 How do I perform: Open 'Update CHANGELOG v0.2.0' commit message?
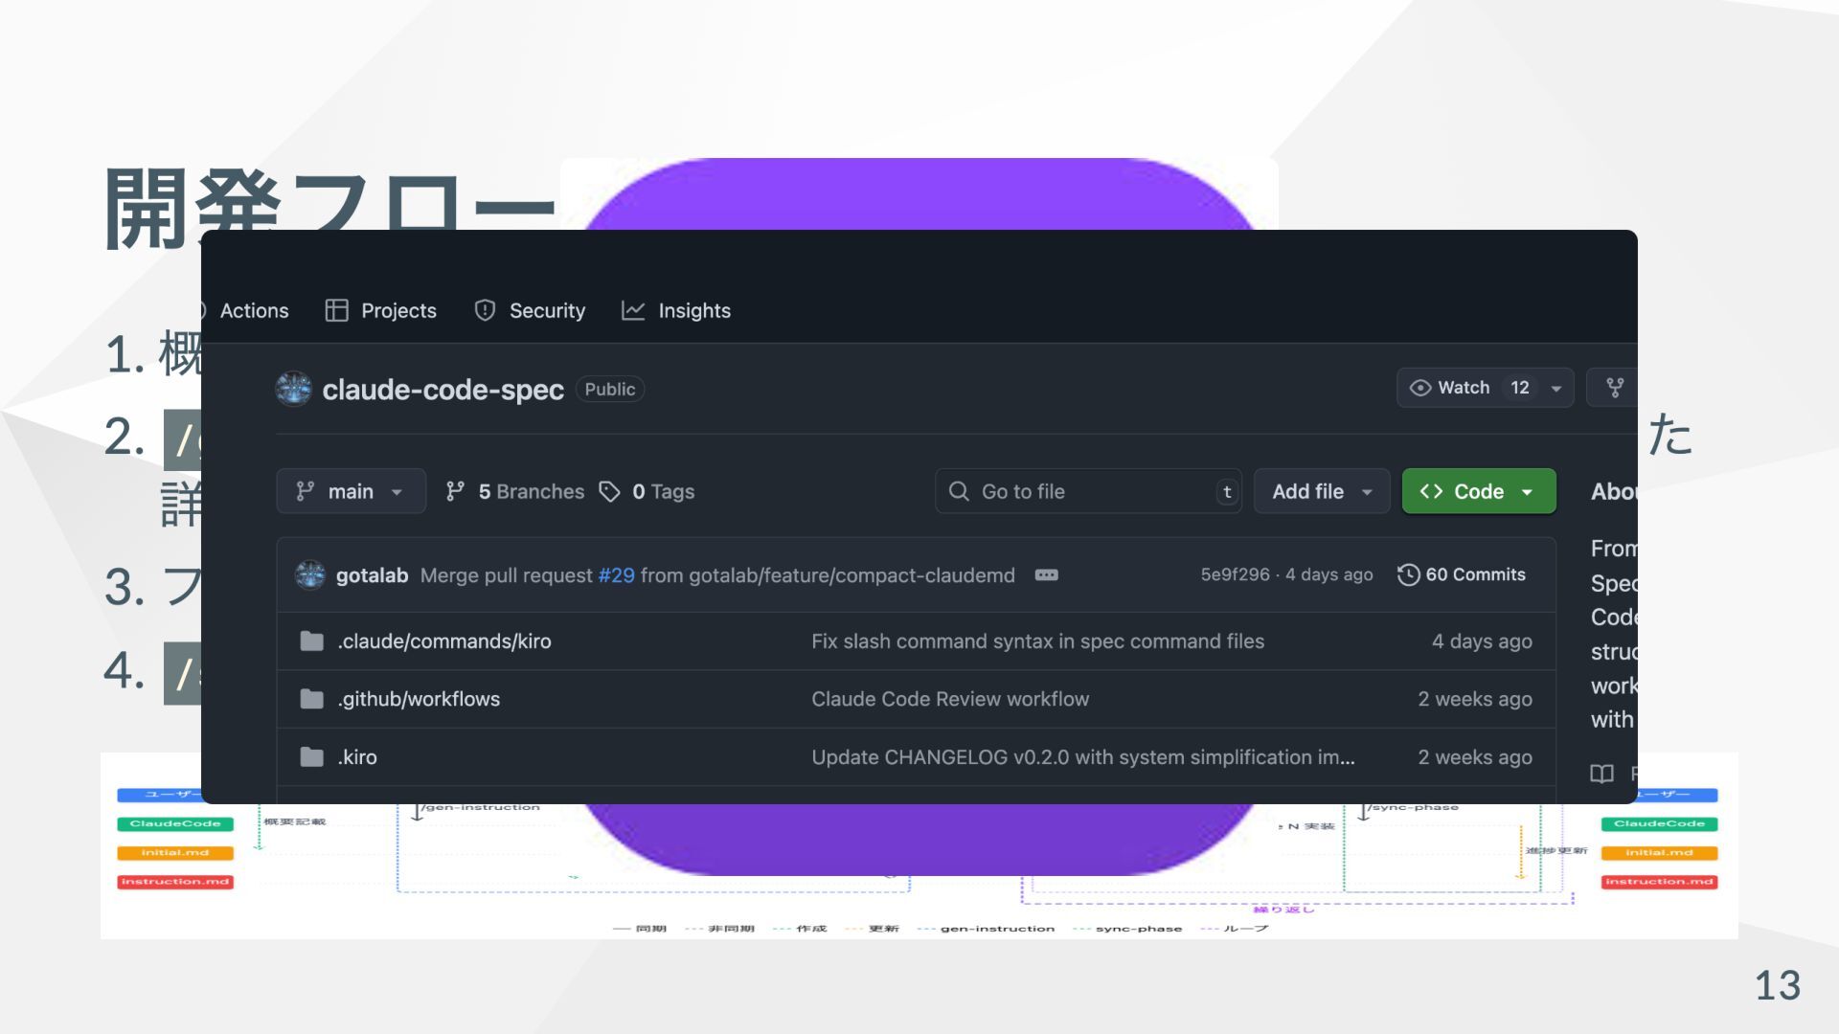tap(1083, 757)
